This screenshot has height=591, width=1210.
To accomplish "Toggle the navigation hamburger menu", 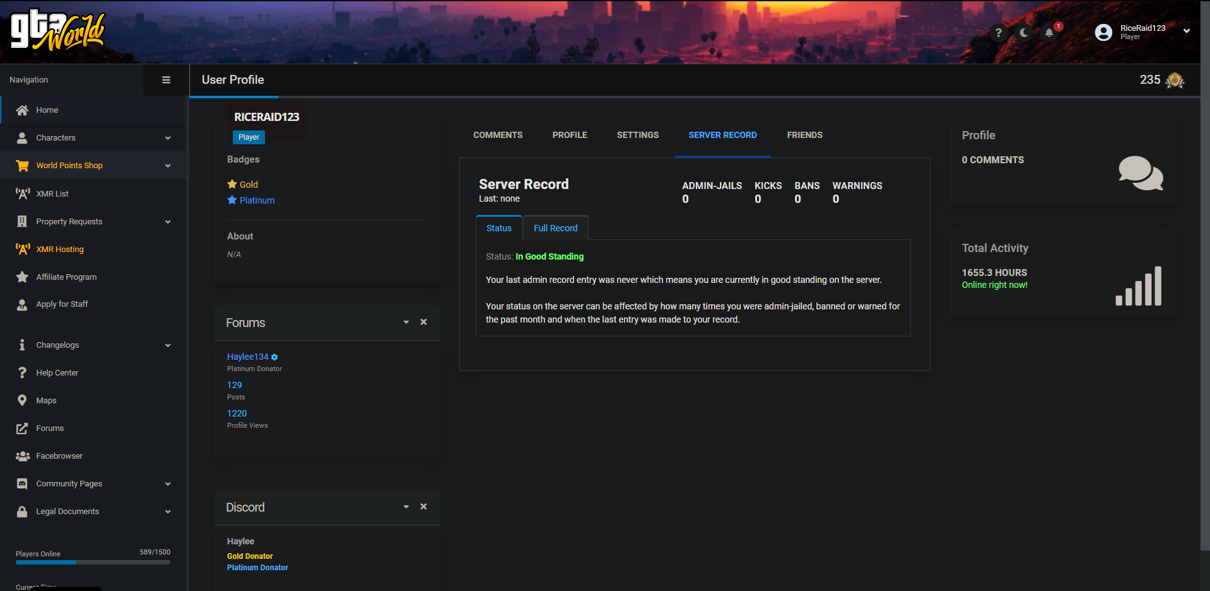I will [x=166, y=80].
